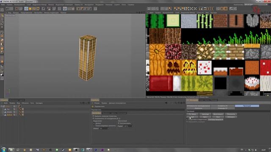Screen dimensions: 271x152
Task: Switch to 'Оптимальное проецирование' tab
Action: coord(199,106)
